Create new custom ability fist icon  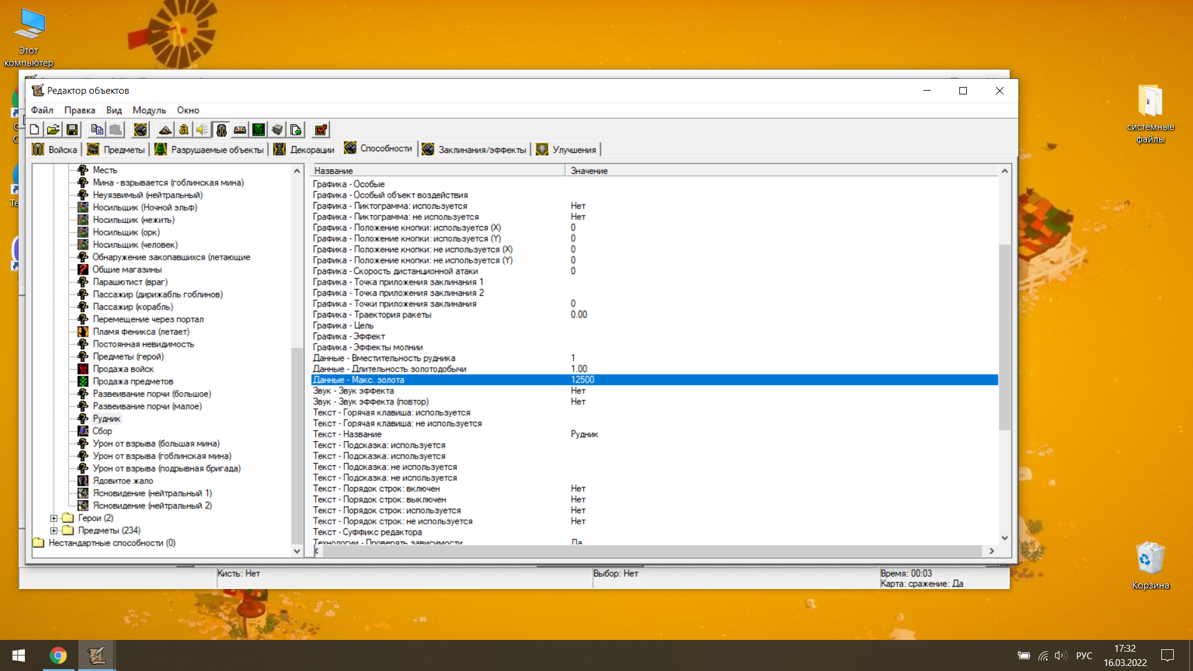140,130
